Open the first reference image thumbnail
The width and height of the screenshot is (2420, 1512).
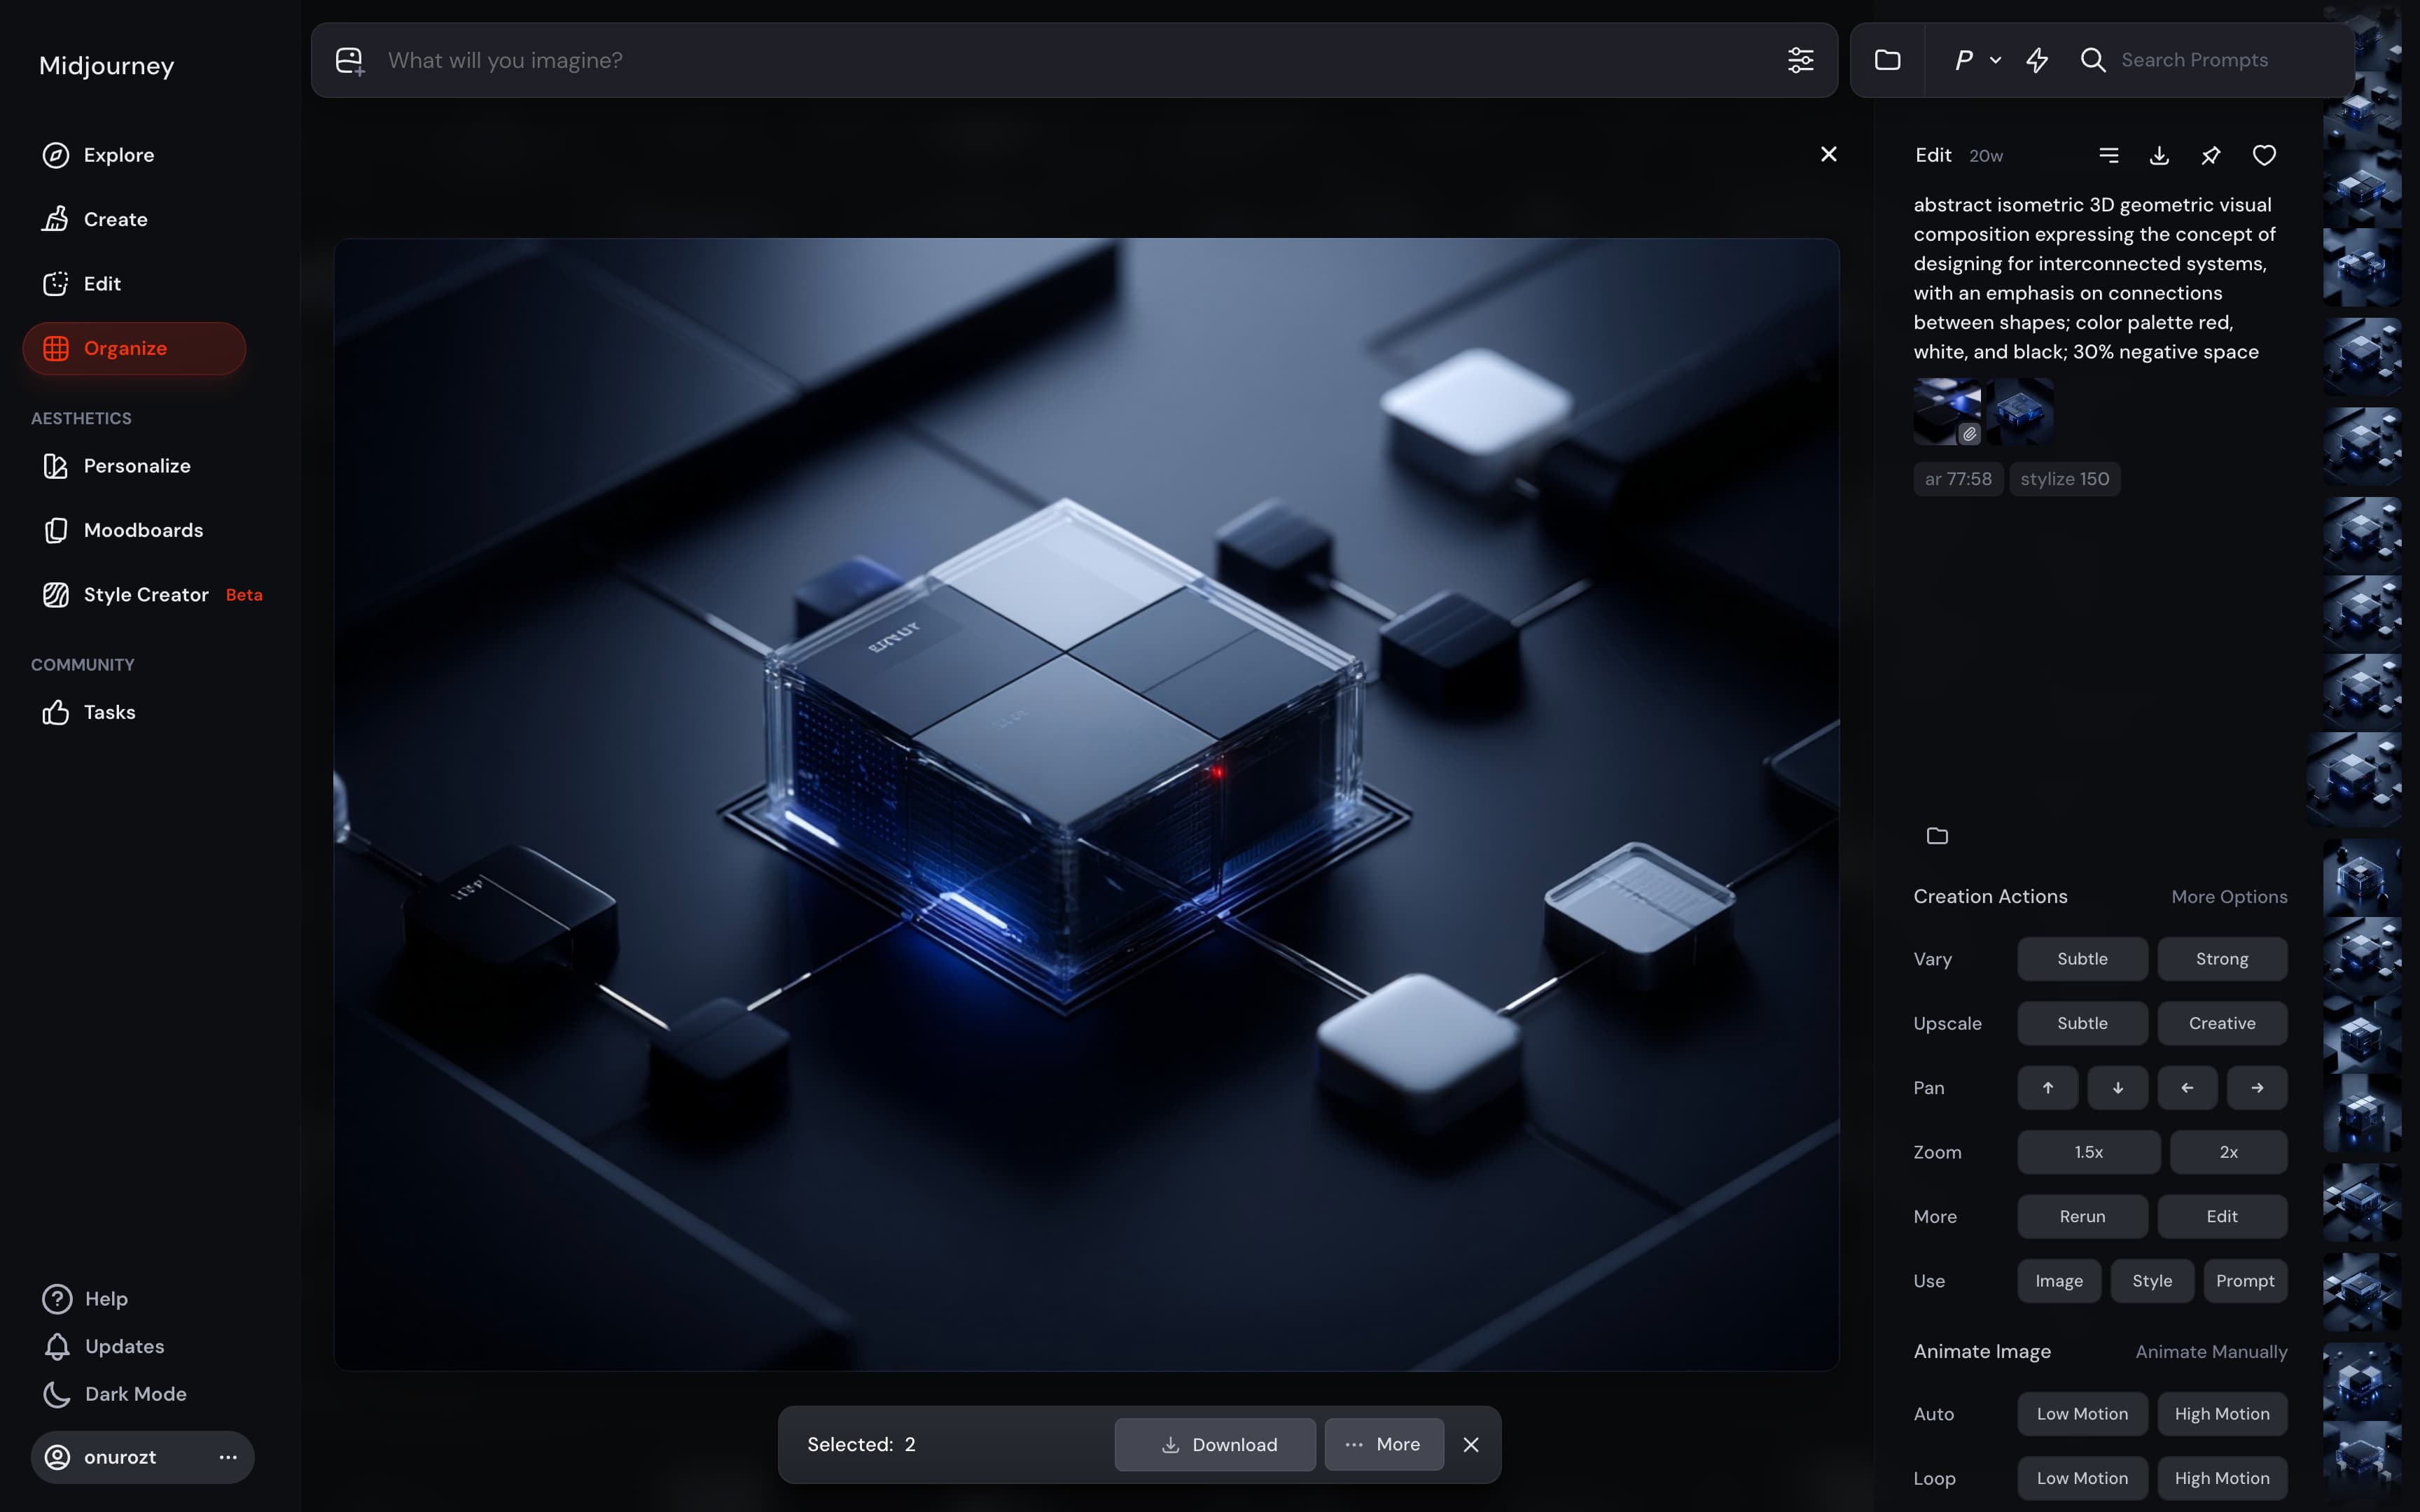click(x=1946, y=410)
